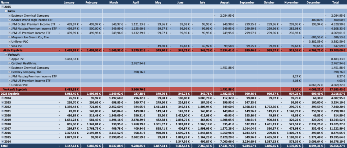Click the Name column header
This screenshot has width=347, height=148.
coord(5,2)
